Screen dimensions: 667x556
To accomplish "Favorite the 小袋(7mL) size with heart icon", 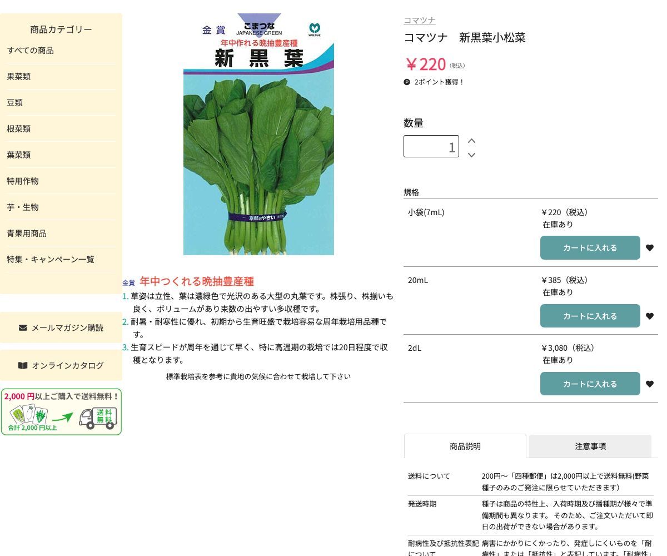I will tap(649, 248).
